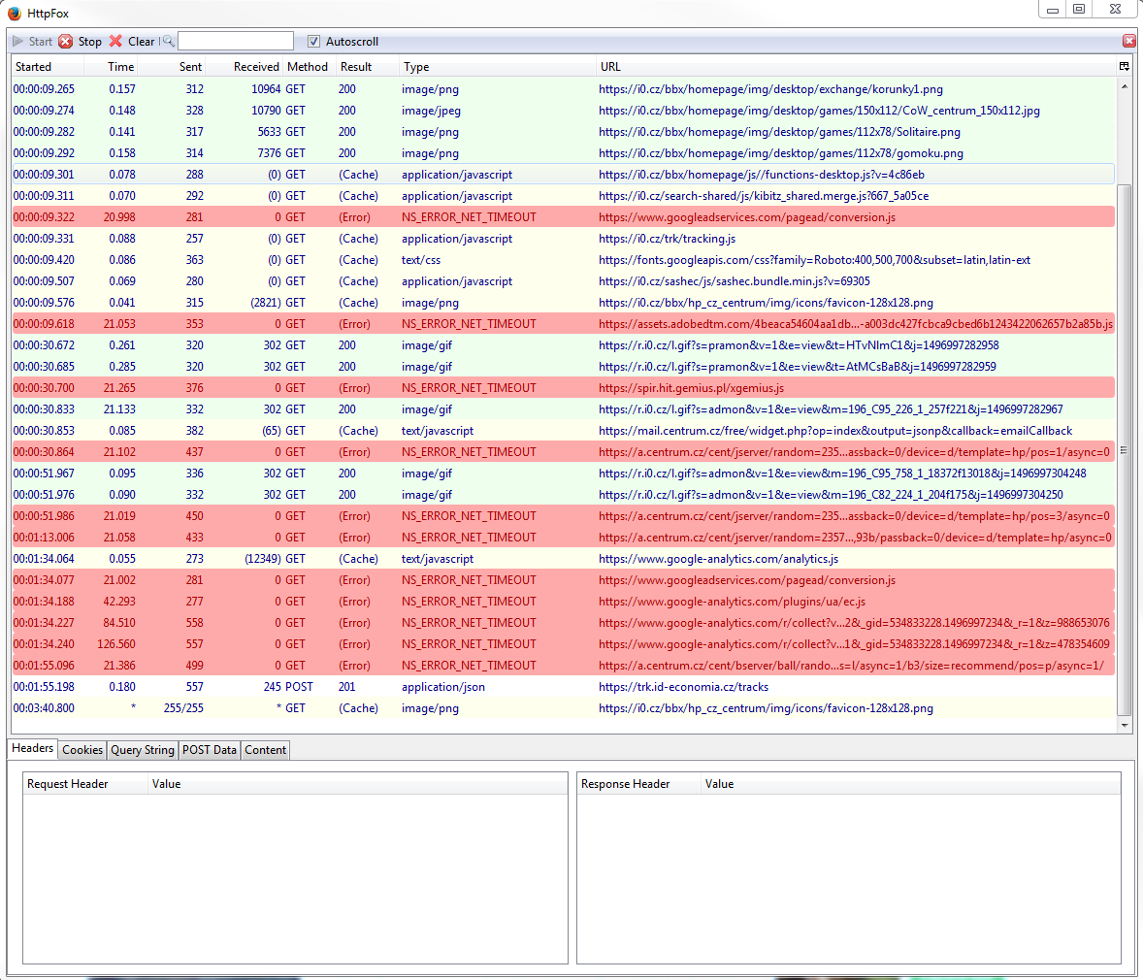The height and width of the screenshot is (980, 1143).
Task: Click the magnifier search icon in toolbar
Action: coord(168,42)
